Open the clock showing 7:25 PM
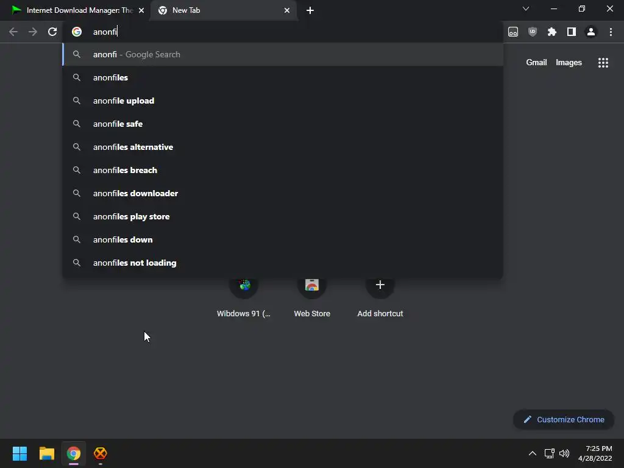 coord(595,453)
